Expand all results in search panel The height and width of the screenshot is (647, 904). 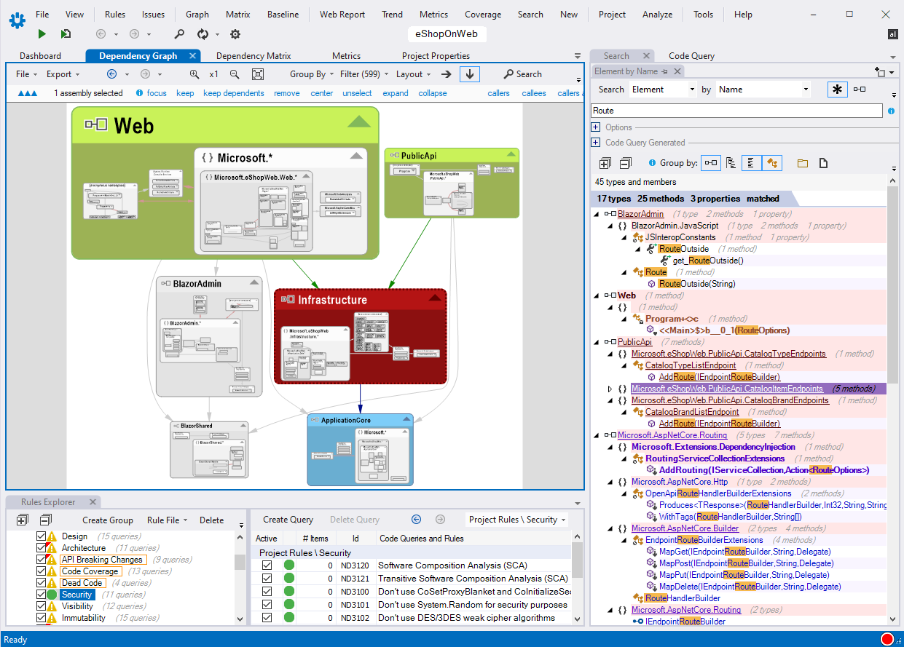coord(605,163)
